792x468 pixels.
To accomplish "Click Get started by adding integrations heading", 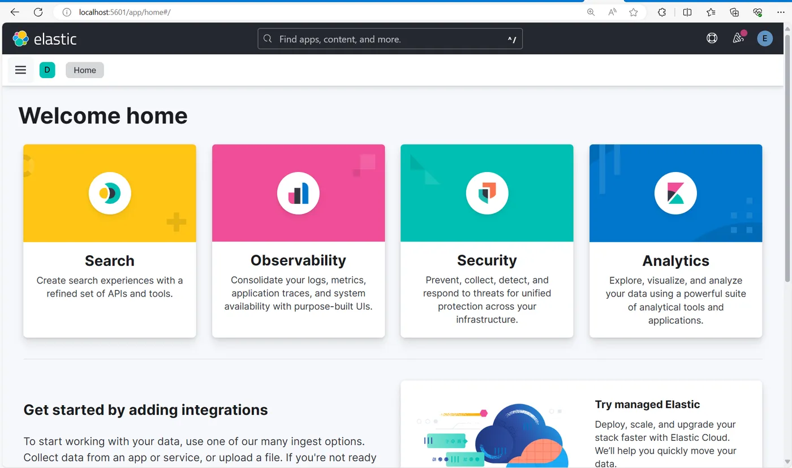I will pos(146,410).
